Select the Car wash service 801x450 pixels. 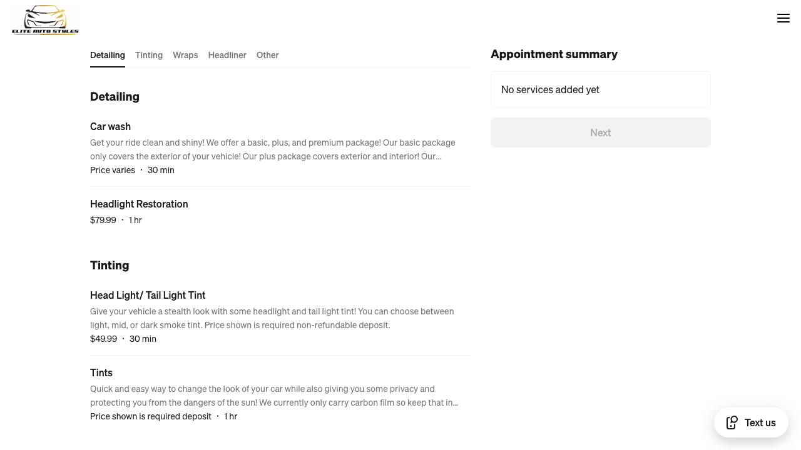tap(111, 126)
